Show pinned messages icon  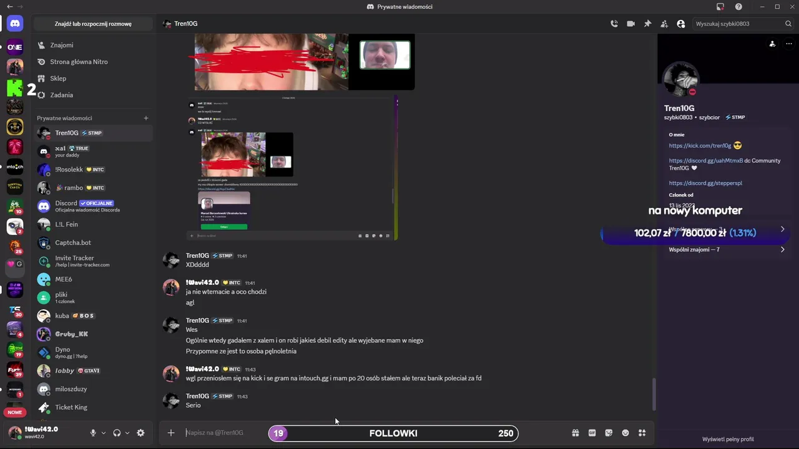click(x=647, y=24)
